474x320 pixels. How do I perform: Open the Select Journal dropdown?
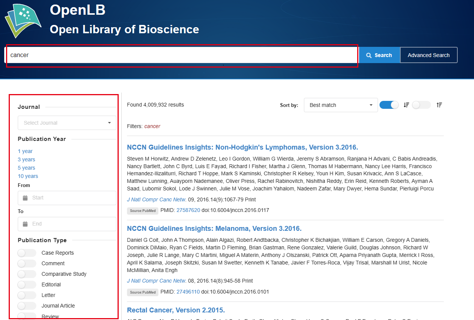tap(67, 123)
